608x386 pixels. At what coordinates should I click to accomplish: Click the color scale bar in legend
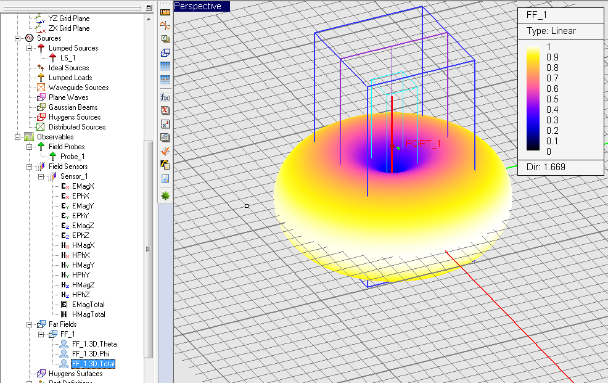532,99
